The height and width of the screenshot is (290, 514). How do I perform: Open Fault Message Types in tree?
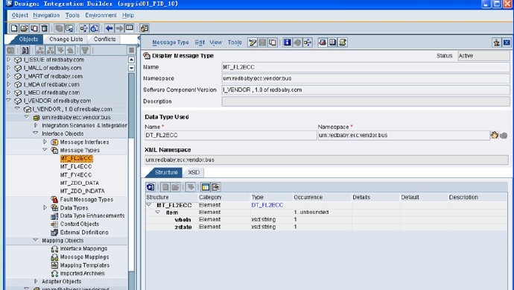click(86, 200)
